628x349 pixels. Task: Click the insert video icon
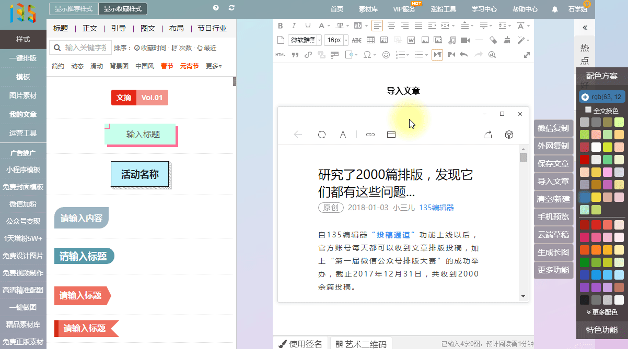click(x=465, y=40)
